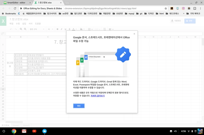Switch to the SmartEditor - editor tab
Screen dimensions: 204x135
click(x=16, y=3)
